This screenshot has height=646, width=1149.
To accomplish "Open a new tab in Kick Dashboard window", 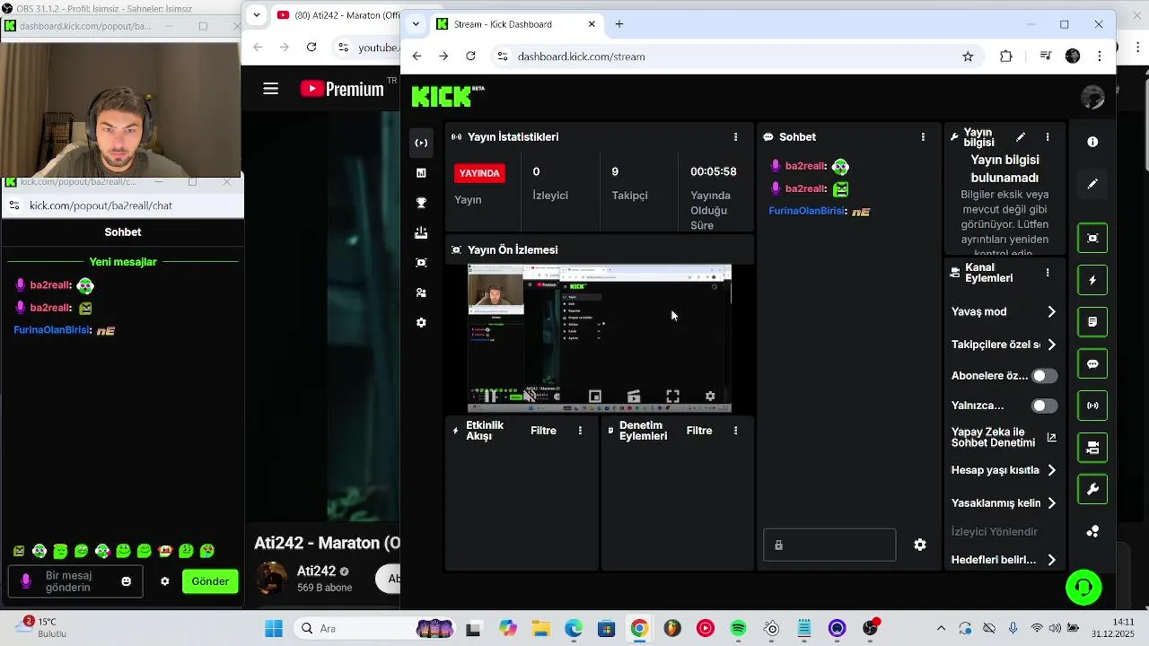I will [x=618, y=24].
